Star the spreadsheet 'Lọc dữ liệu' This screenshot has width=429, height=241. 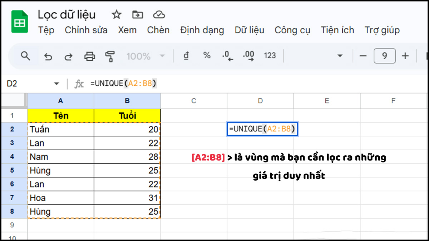coord(117,14)
